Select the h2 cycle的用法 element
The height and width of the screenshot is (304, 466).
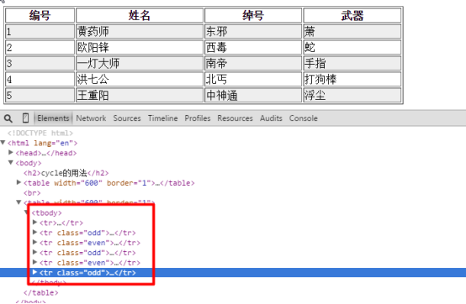click(x=66, y=173)
